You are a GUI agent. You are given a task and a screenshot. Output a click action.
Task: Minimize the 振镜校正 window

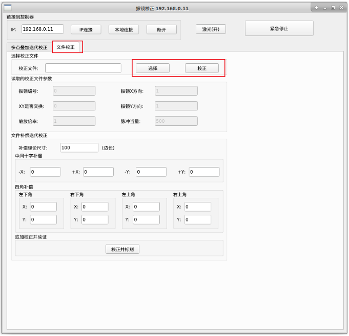[325, 8]
